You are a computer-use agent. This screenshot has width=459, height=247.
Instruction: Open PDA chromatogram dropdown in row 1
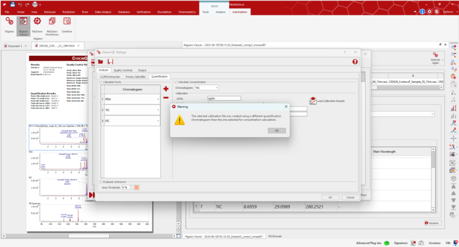click(x=158, y=99)
